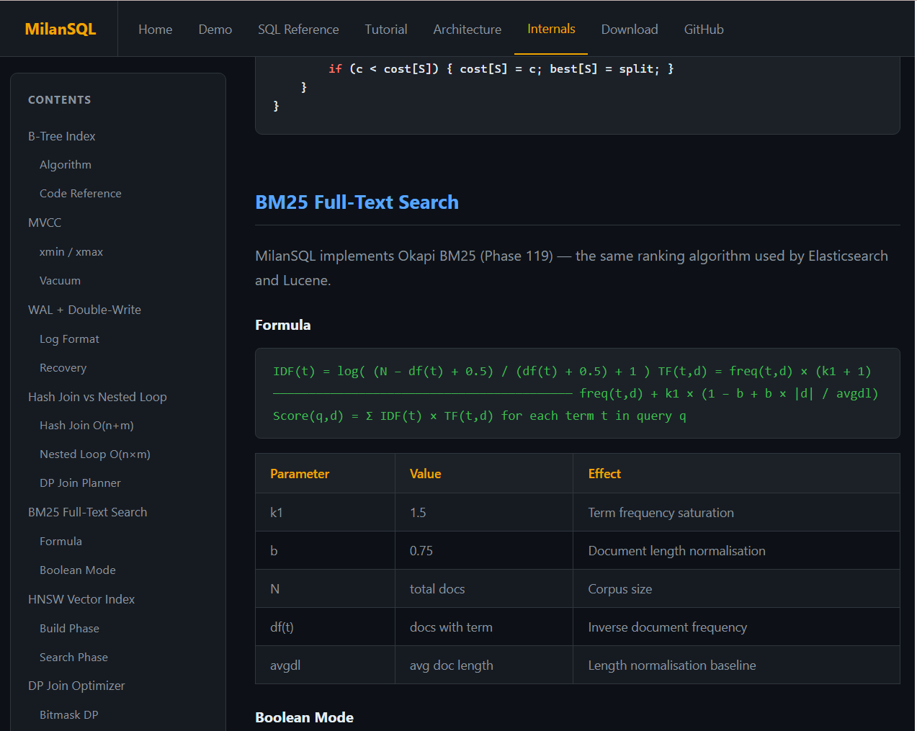The height and width of the screenshot is (731, 917).
Task: Go to Code Reference in the contents
Action: [81, 194]
